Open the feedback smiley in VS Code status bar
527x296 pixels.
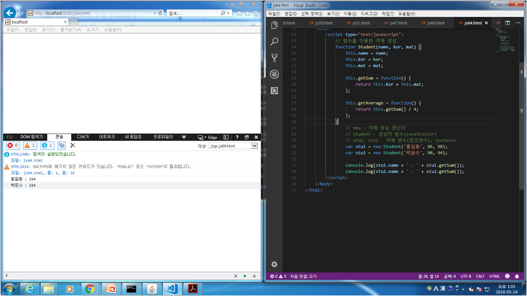(x=507, y=276)
